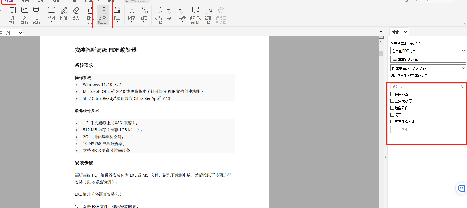Open the 本地磁盘 (E:) drive dropdown

click(x=428, y=59)
